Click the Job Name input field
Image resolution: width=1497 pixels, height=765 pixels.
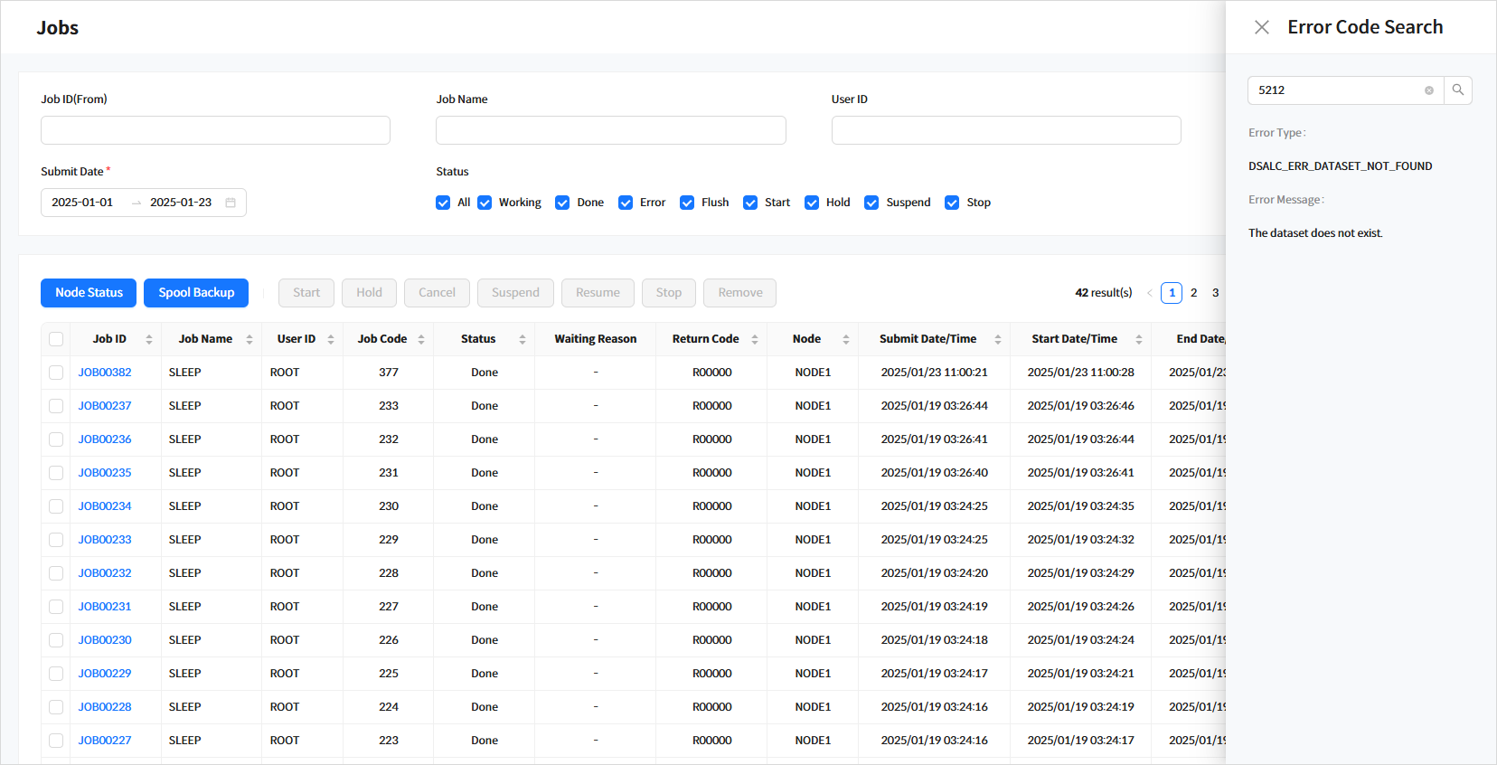coord(610,130)
